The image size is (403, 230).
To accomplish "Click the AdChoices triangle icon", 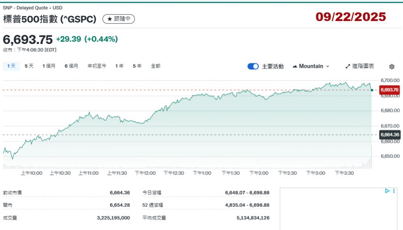I will pos(387,191).
